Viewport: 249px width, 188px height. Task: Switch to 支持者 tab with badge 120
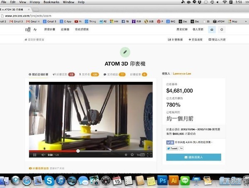click(x=89, y=74)
